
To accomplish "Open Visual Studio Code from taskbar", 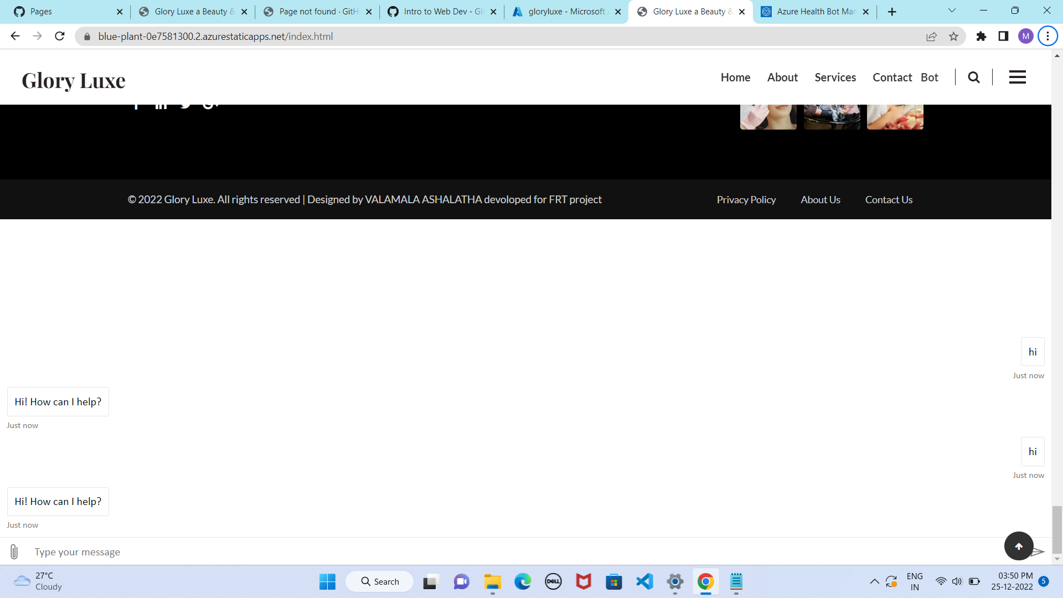I will point(644,581).
